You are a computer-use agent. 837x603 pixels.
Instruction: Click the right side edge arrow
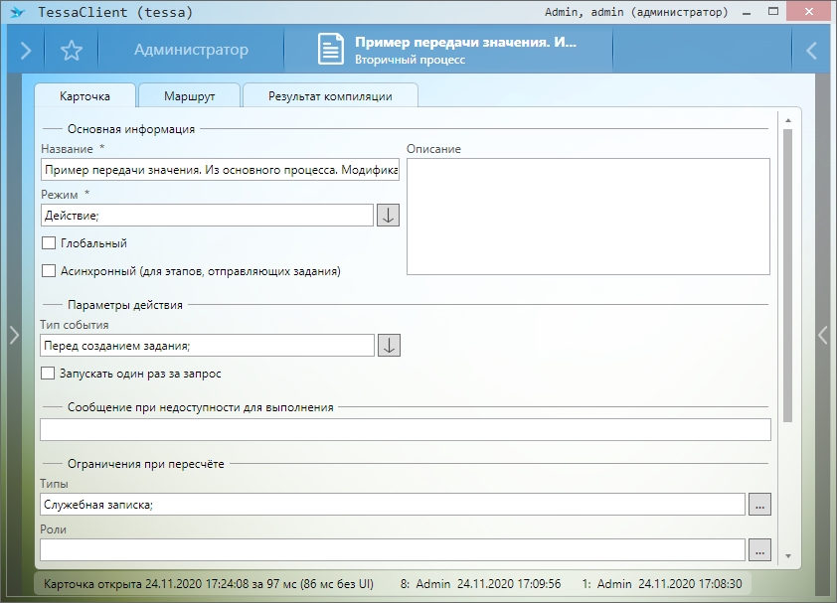(823, 336)
